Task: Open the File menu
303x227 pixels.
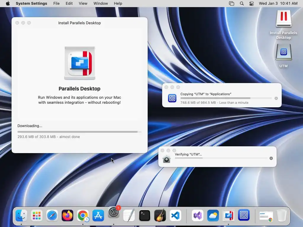Action: [x=57, y=4]
